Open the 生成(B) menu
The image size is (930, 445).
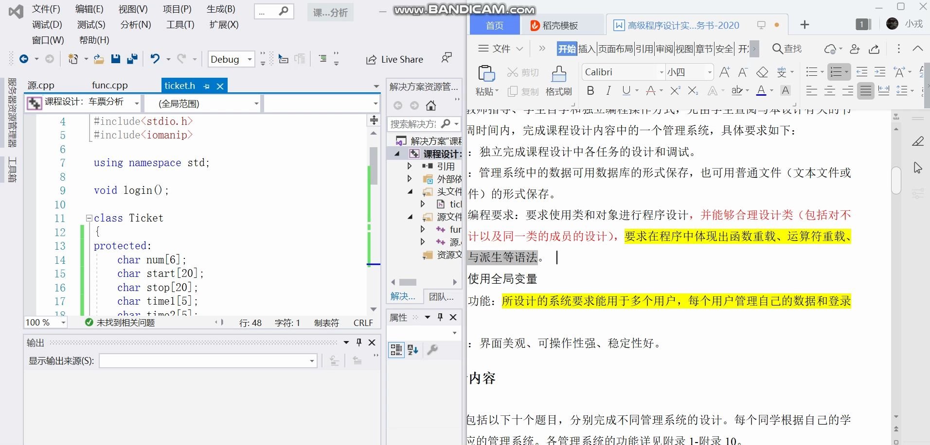point(221,9)
